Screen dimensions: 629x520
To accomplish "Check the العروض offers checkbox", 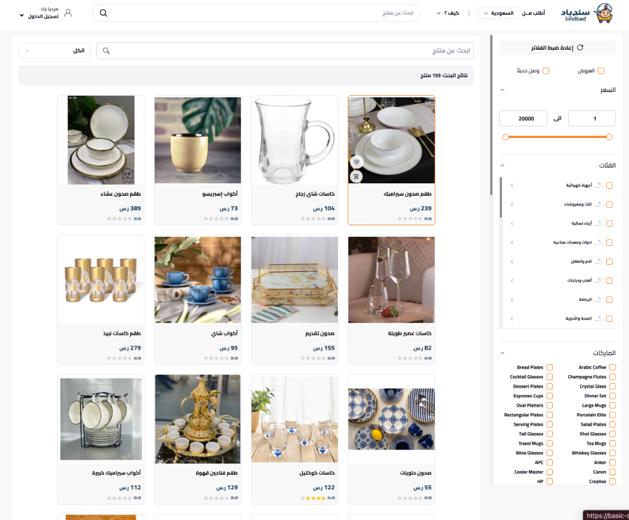I will point(601,71).
